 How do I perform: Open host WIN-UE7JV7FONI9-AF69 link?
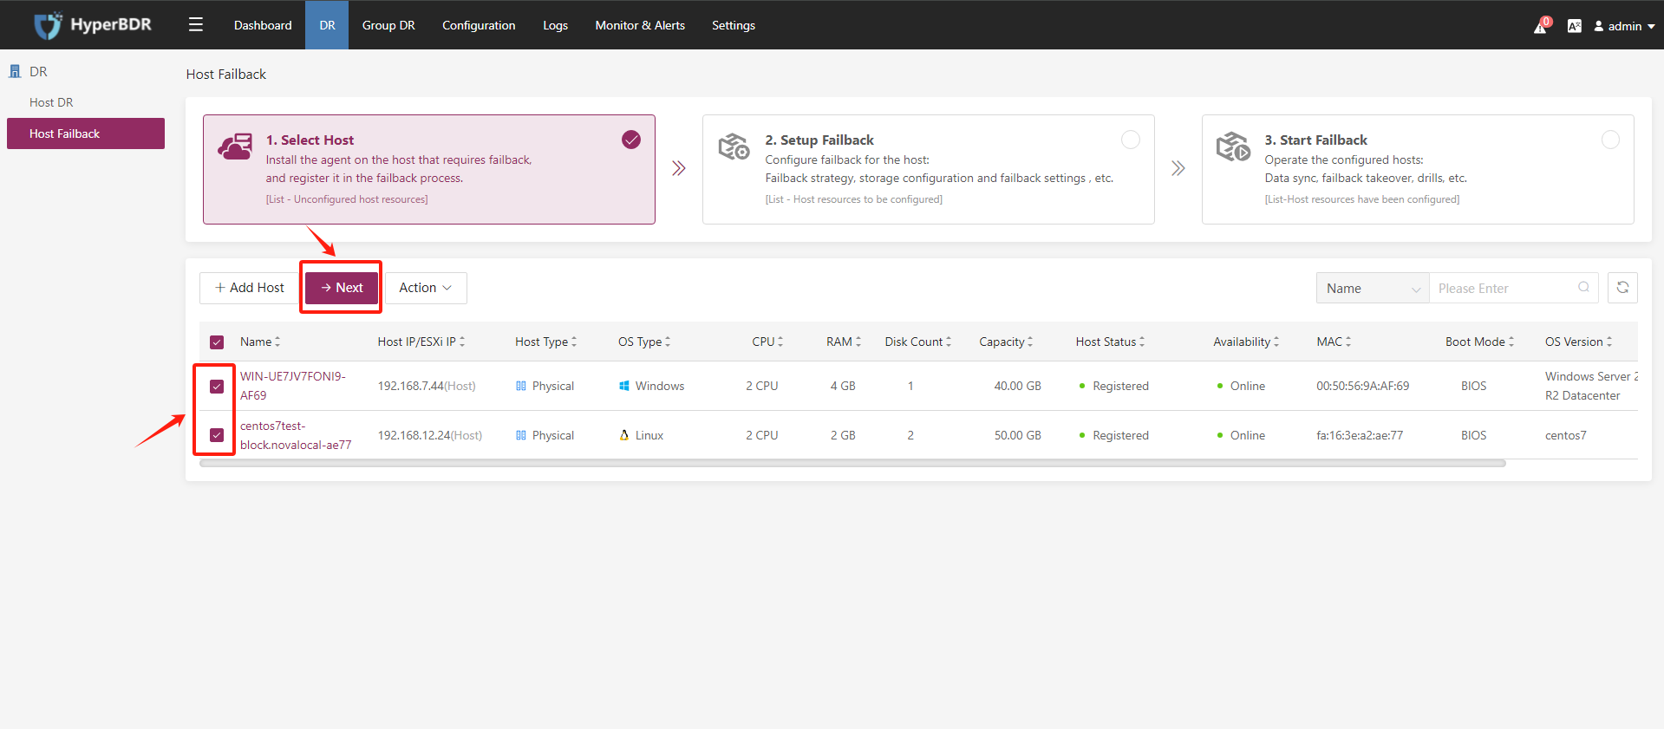(x=293, y=386)
